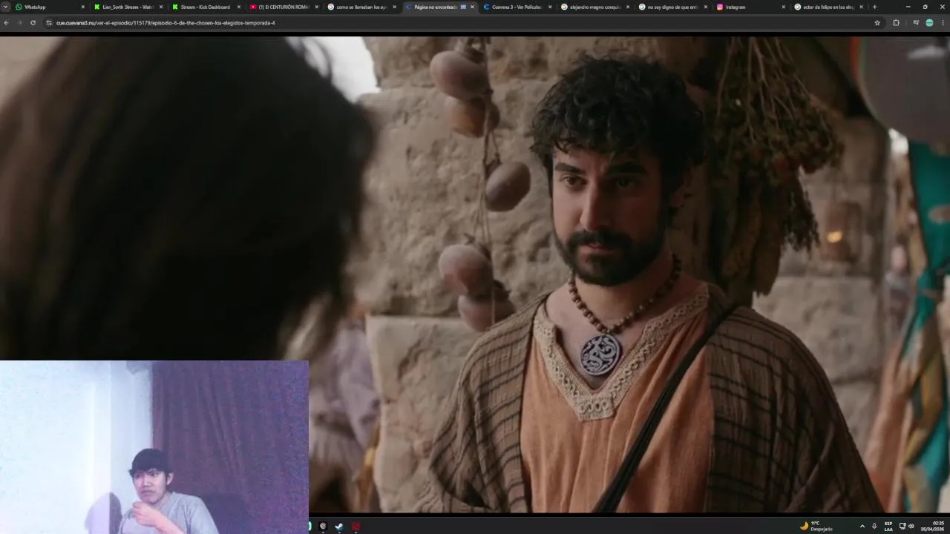Open the Steam taskbar icon
Image resolution: width=950 pixels, height=534 pixels.
(339, 527)
